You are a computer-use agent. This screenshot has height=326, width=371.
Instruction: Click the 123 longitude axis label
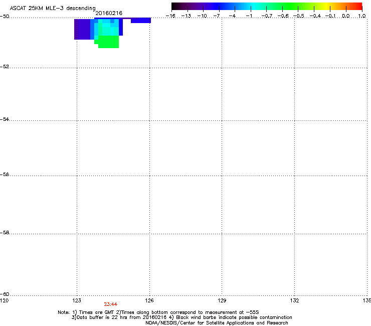tap(77, 300)
